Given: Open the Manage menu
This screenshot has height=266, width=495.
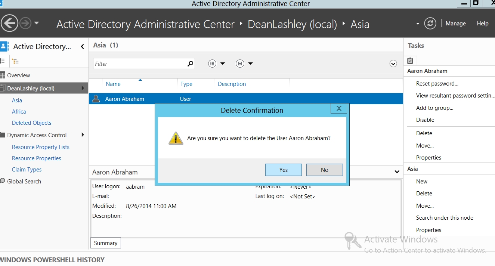Looking at the screenshot, I should (455, 24).
